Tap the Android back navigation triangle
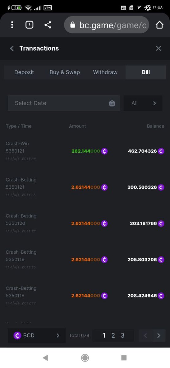This screenshot has width=170, height=368. pyautogui.click(x=45, y=358)
